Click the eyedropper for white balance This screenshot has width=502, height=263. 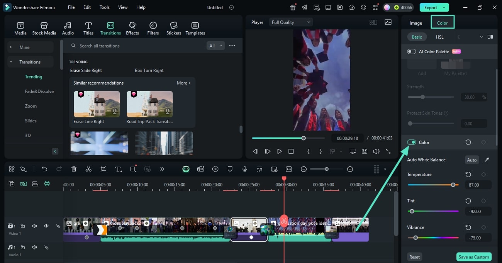(487, 159)
